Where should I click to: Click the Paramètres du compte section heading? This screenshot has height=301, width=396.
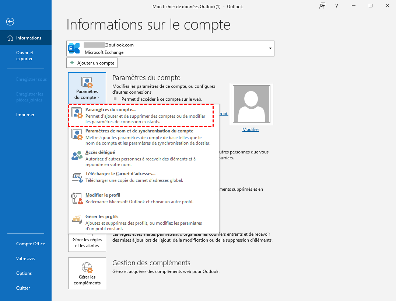pos(146,78)
